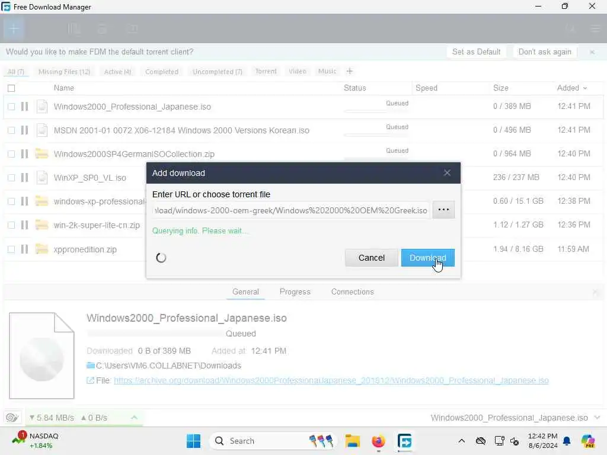Close the download details panel
This screenshot has height=455, width=607.
(x=595, y=292)
